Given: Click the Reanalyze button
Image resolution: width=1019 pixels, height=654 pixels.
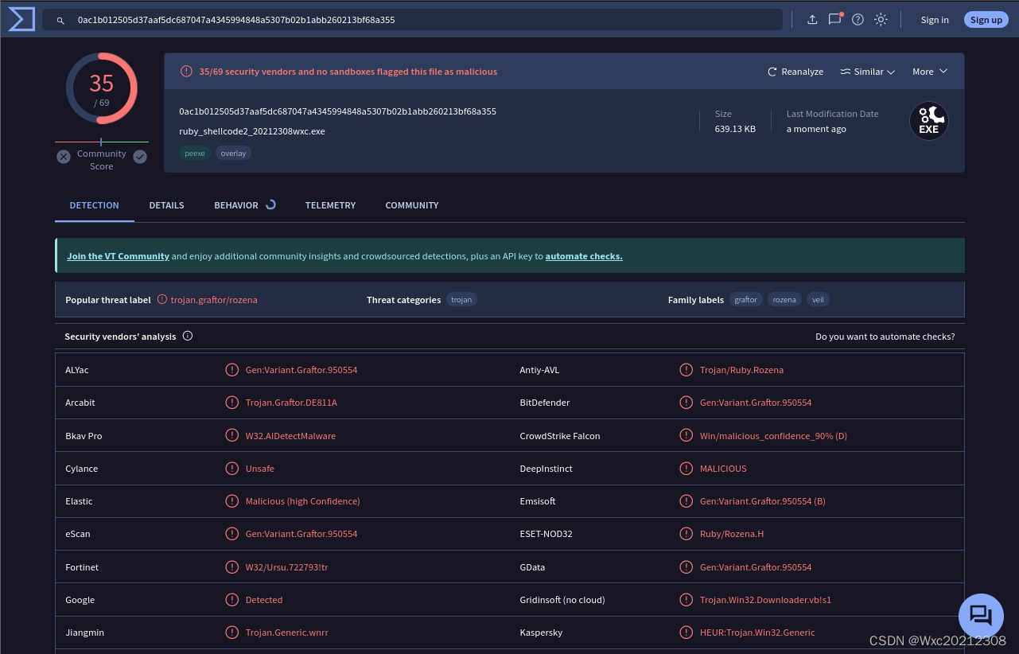Looking at the screenshot, I should 795,72.
